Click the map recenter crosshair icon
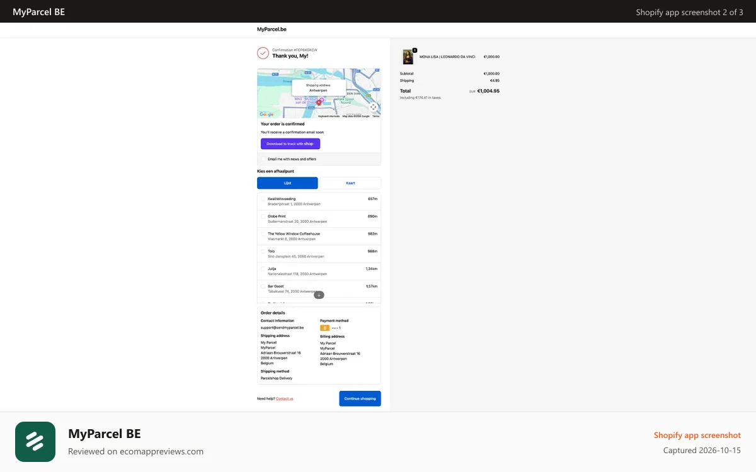Image resolution: width=756 pixels, height=472 pixels. [374, 107]
